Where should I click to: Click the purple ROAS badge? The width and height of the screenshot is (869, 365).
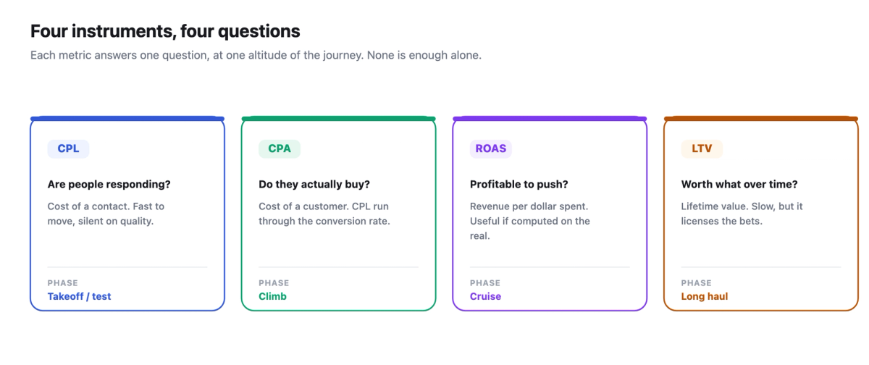[x=491, y=148]
